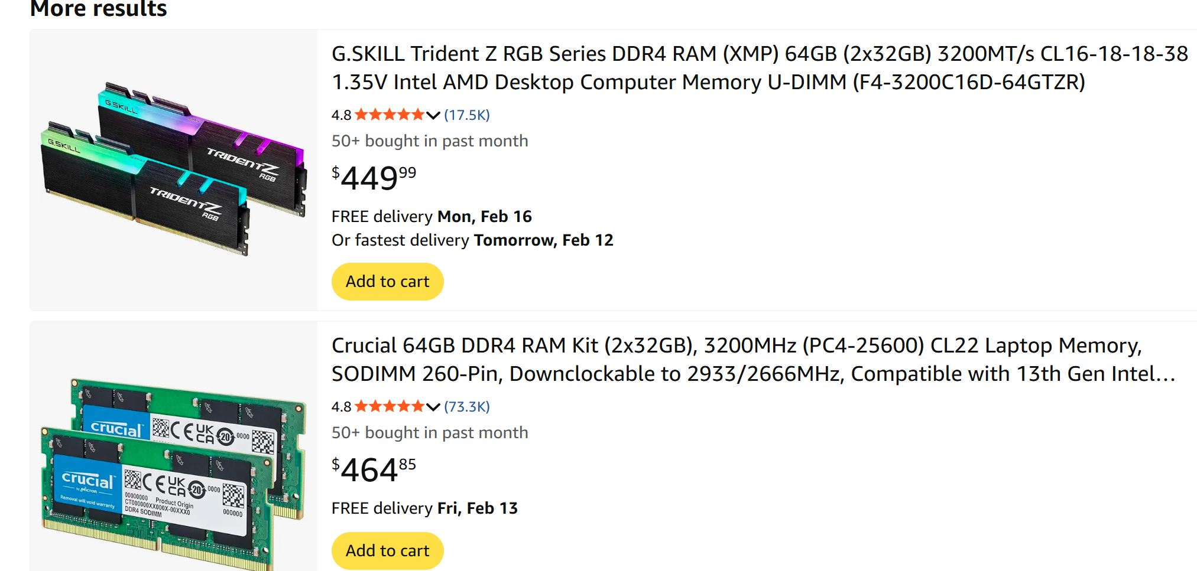Click the FREE delivery Fri, Feb 13 text
This screenshot has height=571, width=1197.
point(424,507)
